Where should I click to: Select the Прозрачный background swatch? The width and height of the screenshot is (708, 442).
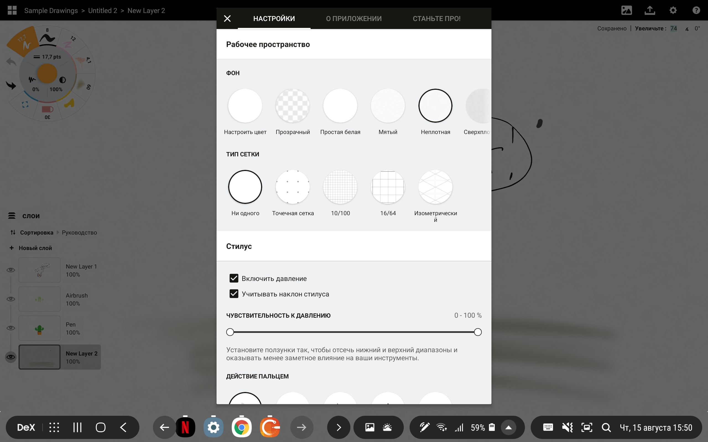[293, 106]
